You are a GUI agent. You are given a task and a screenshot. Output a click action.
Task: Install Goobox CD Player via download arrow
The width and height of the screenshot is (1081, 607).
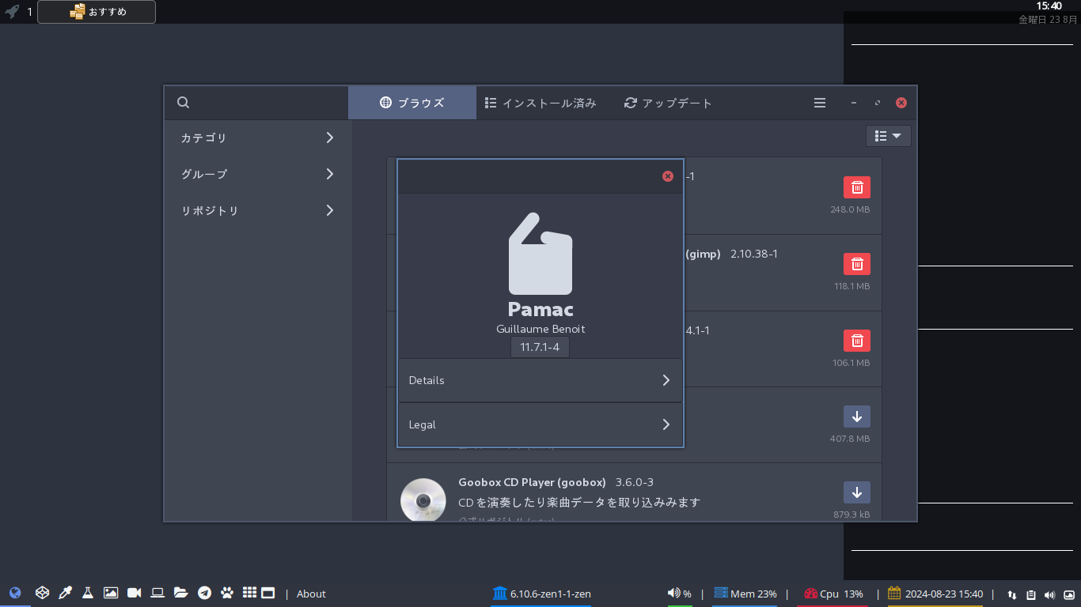pyautogui.click(x=857, y=492)
